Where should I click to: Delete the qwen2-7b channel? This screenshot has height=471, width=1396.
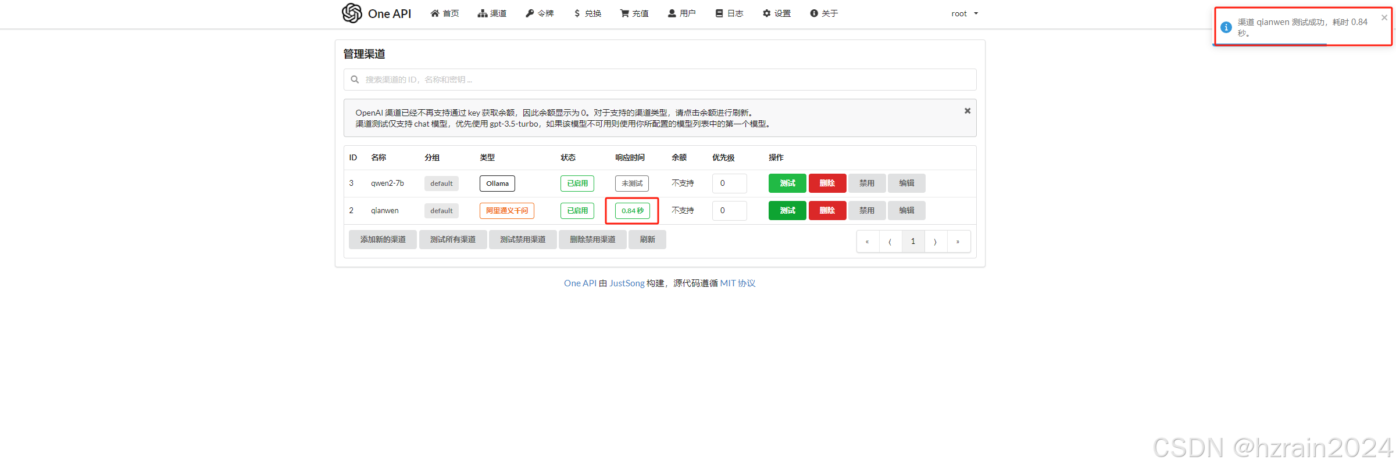click(827, 183)
